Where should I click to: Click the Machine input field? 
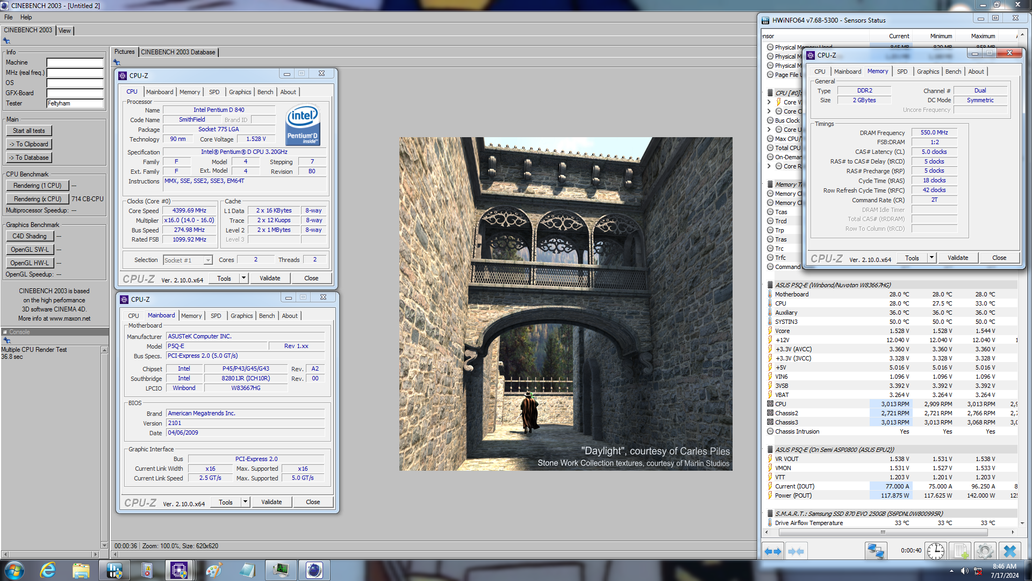click(x=75, y=62)
